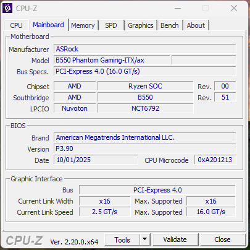The height and width of the screenshot is (250, 250).
Task: Click the Southbridge B550 field
Action: click(x=146, y=97)
